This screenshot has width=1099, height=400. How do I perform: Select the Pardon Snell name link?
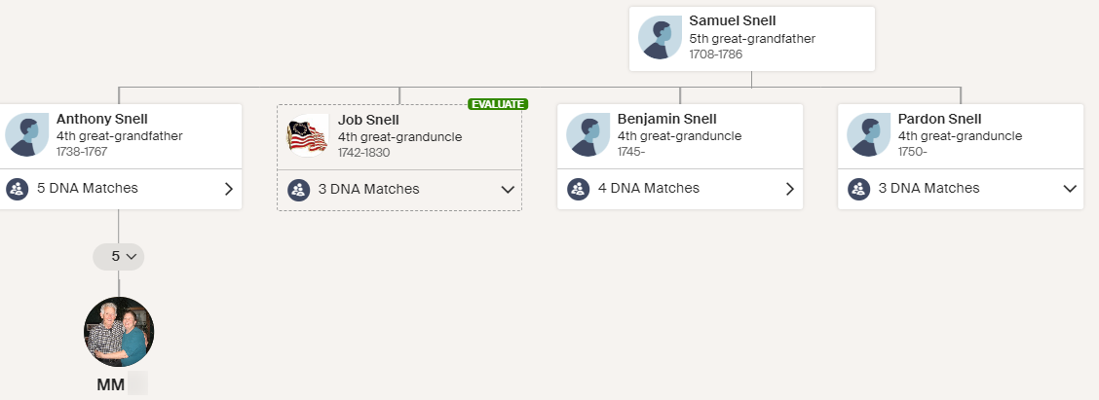point(939,119)
